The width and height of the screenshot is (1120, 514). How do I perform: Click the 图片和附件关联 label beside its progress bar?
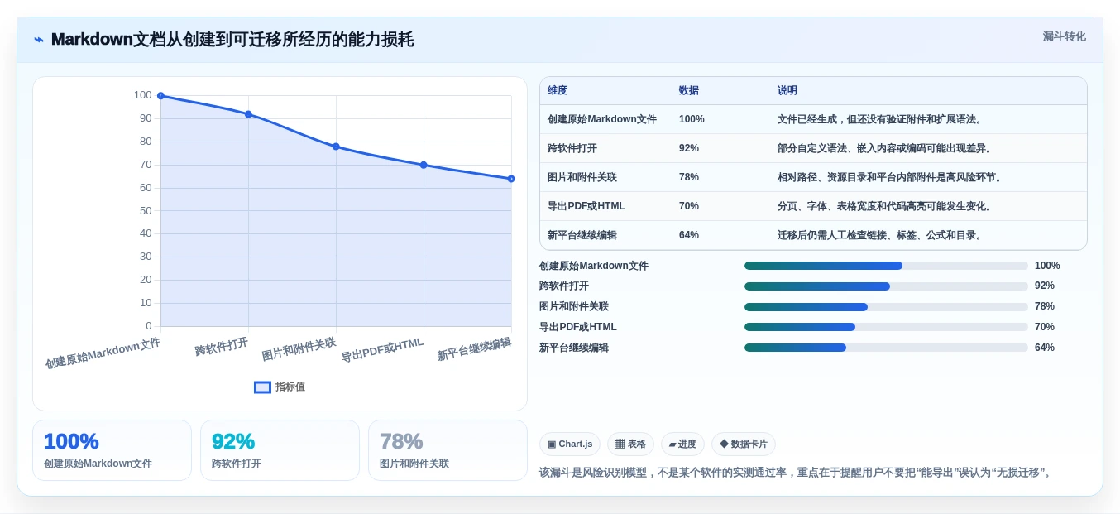[x=574, y=306]
